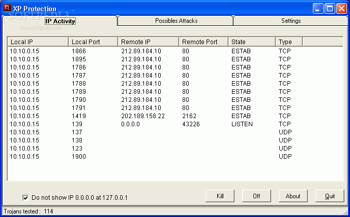Close the XP Protection window
The width and height of the screenshot is (350, 217).
[341, 9]
